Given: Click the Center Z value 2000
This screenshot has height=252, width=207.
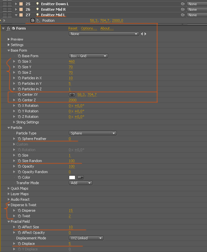Looking at the screenshot, I should [72, 100].
